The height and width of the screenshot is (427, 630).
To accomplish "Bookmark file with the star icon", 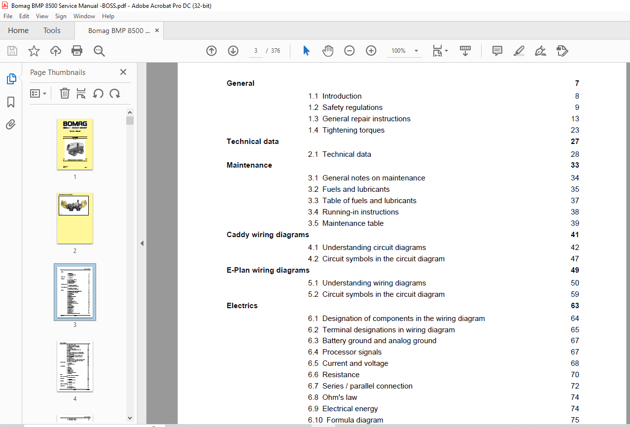I will click(34, 51).
